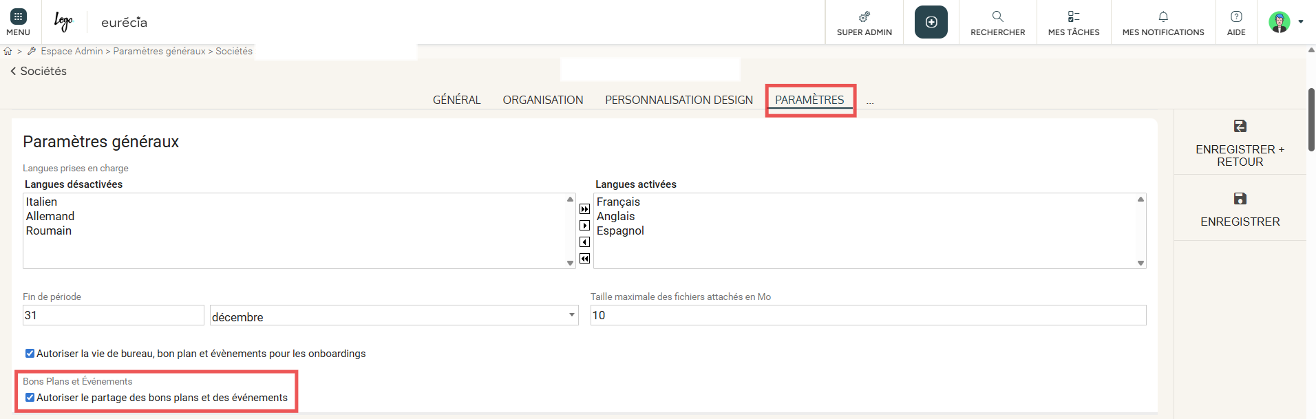Image resolution: width=1316 pixels, height=419 pixels.
Task: Click the maximum file size field
Action: (867, 315)
